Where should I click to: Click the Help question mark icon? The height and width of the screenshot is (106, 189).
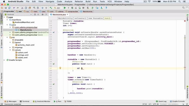(106, 8)
